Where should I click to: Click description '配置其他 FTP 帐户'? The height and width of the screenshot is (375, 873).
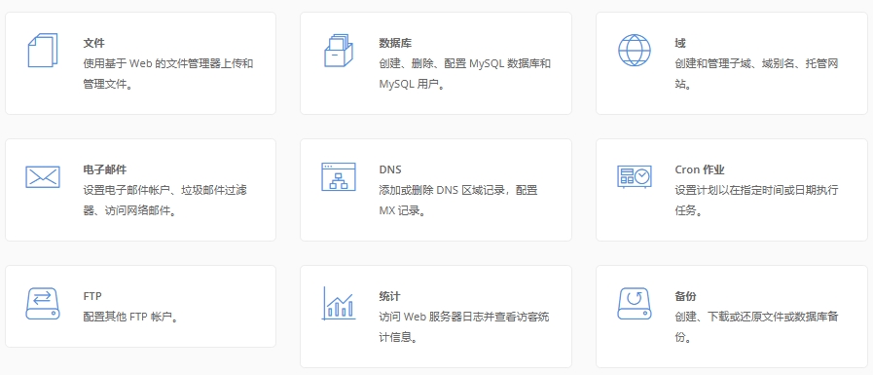tap(130, 318)
